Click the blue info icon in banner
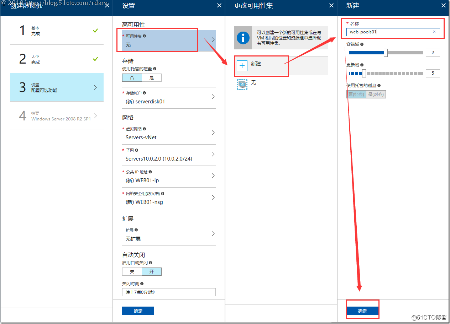 coord(243,37)
